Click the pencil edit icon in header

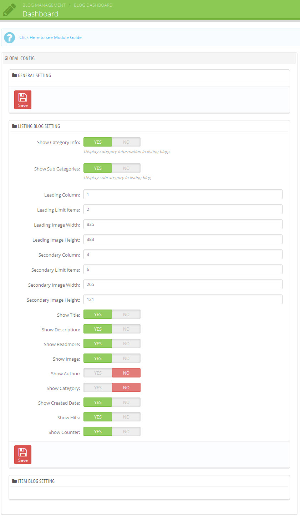click(9, 10)
